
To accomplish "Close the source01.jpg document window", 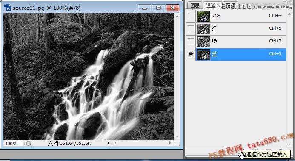I will tap(172, 8).
